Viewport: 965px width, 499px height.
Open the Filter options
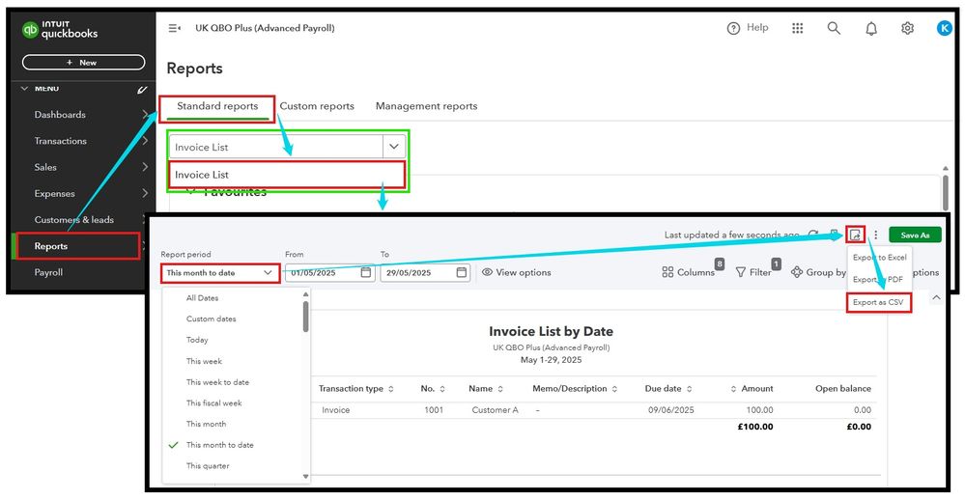coord(753,272)
